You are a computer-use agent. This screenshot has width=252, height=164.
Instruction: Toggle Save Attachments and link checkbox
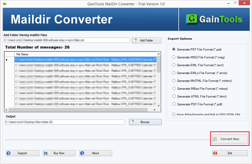tap(174, 114)
